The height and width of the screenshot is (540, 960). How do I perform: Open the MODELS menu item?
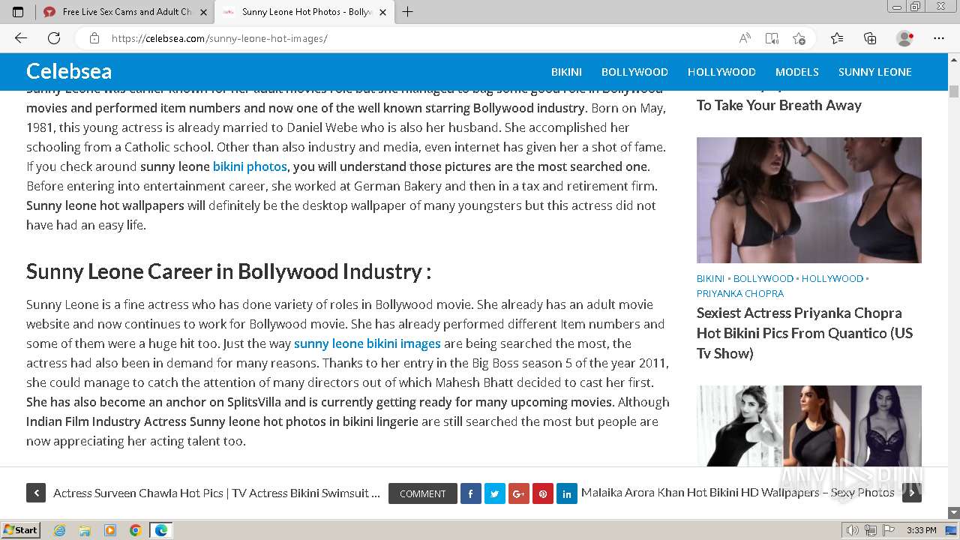(797, 72)
